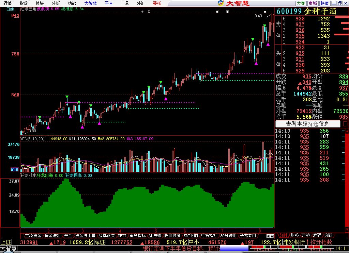The height and width of the screenshot is (253, 349).
Task: Switch to the 走势 panel tab
Action: pos(306,235)
